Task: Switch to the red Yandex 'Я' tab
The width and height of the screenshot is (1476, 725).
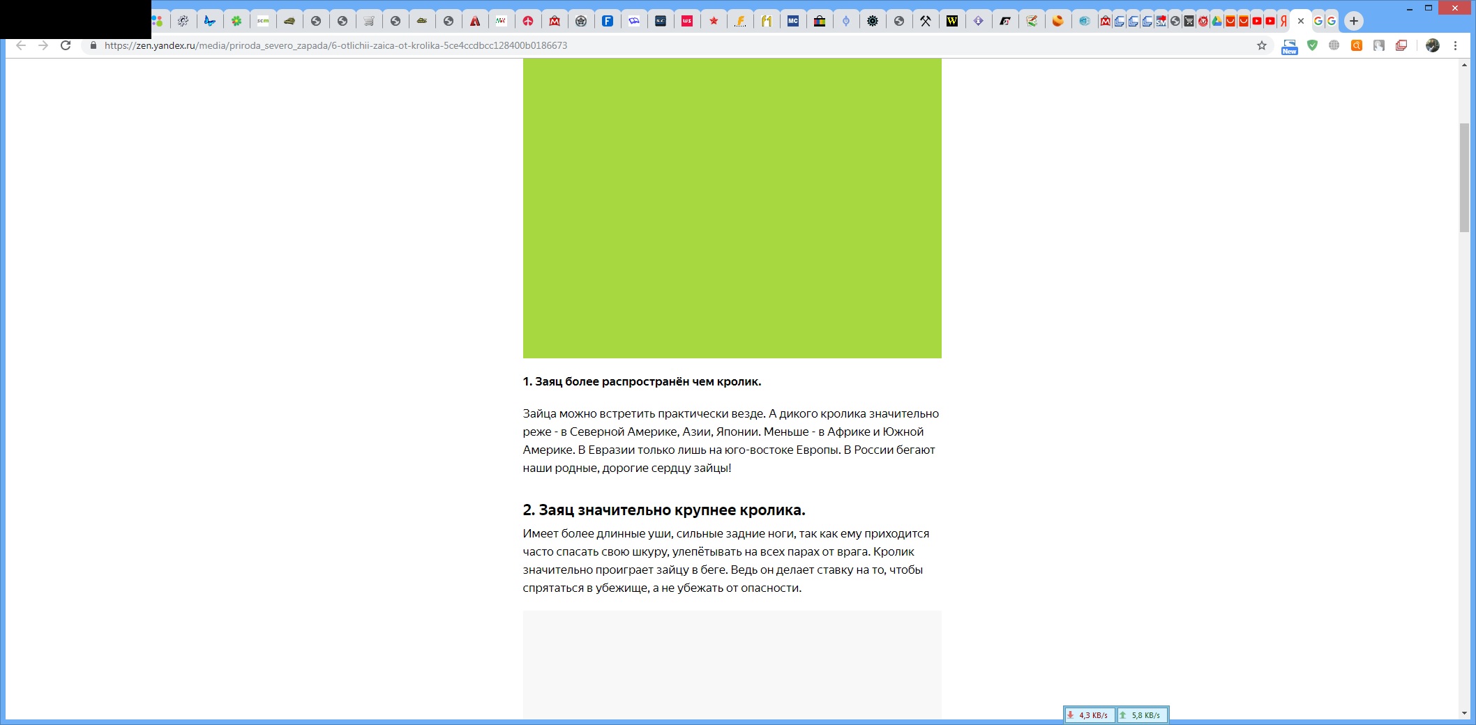Action: tap(1283, 21)
